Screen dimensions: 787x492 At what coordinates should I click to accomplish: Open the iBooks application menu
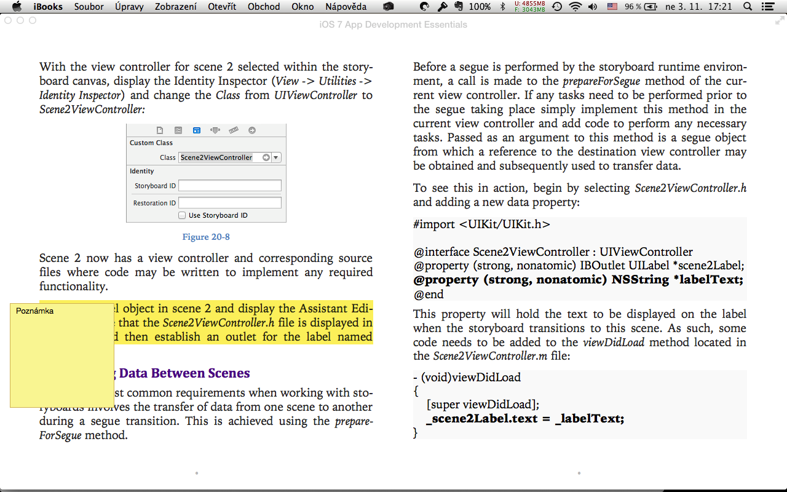coord(48,7)
